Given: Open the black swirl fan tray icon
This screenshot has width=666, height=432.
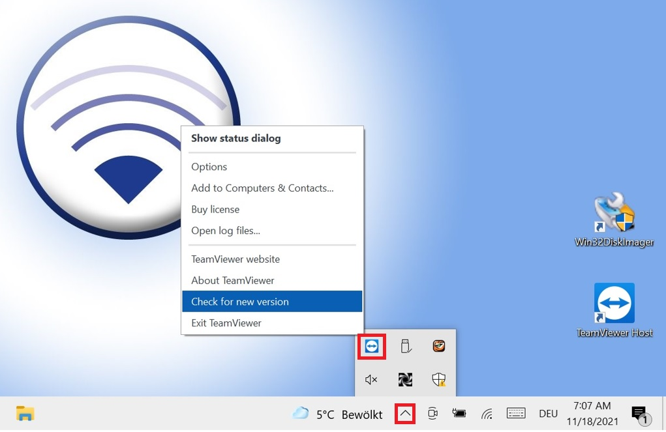Looking at the screenshot, I should click(405, 379).
